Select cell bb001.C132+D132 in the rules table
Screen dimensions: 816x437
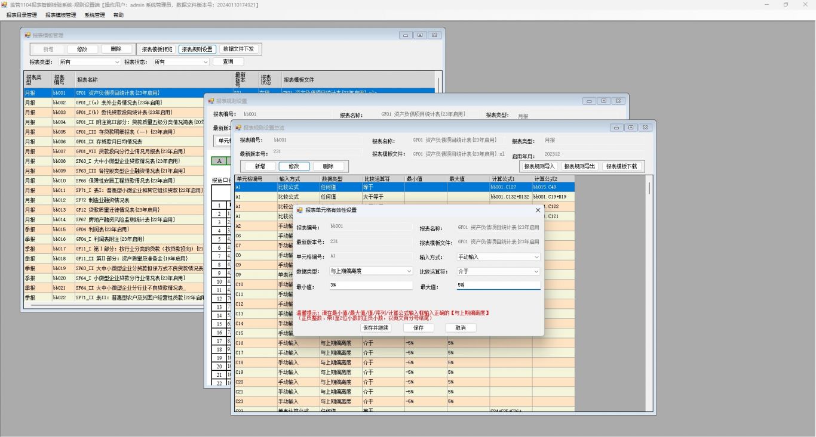(511, 196)
